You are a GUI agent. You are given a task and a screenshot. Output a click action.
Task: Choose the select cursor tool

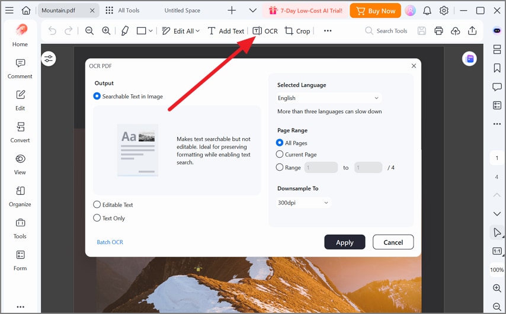[x=497, y=232]
